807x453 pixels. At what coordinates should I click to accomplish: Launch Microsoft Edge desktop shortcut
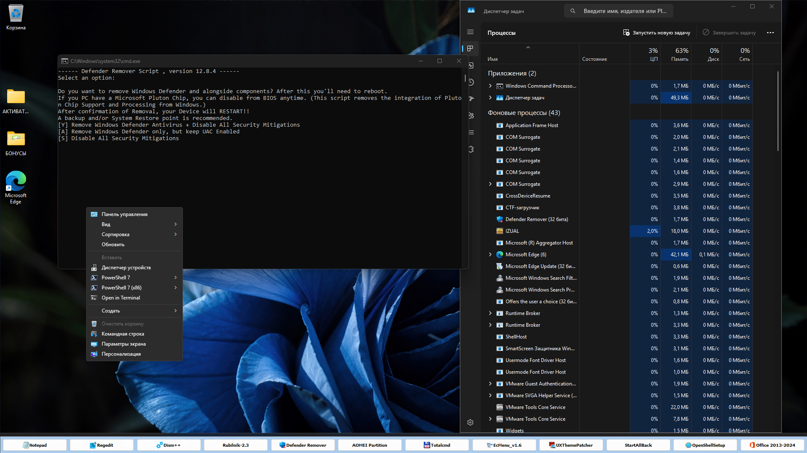point(16,187)
